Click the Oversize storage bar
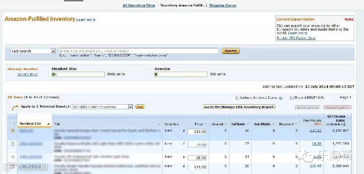The image size is (364, 174). coord(181,74)
